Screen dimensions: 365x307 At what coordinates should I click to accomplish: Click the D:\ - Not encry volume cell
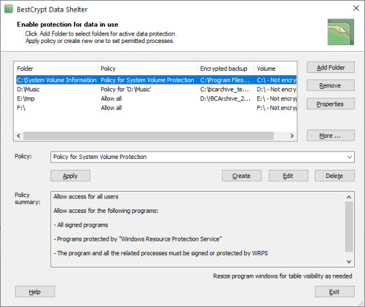[276, 89]
